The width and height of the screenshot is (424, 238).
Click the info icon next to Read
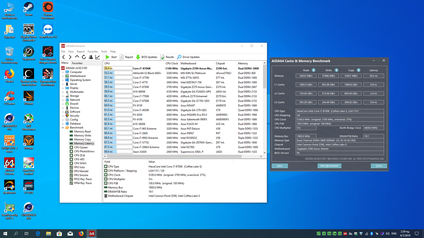(313, 70)
